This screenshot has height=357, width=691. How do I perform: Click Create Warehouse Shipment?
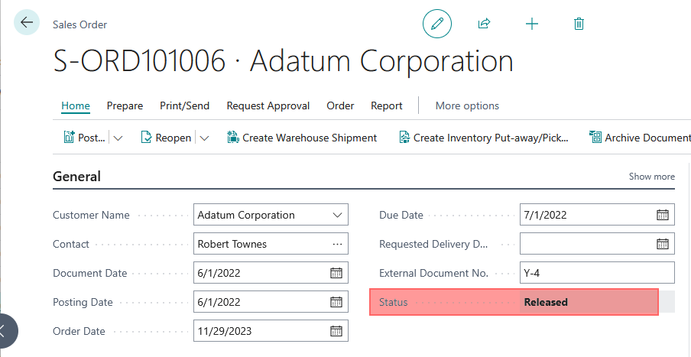[x=302, y=138]
